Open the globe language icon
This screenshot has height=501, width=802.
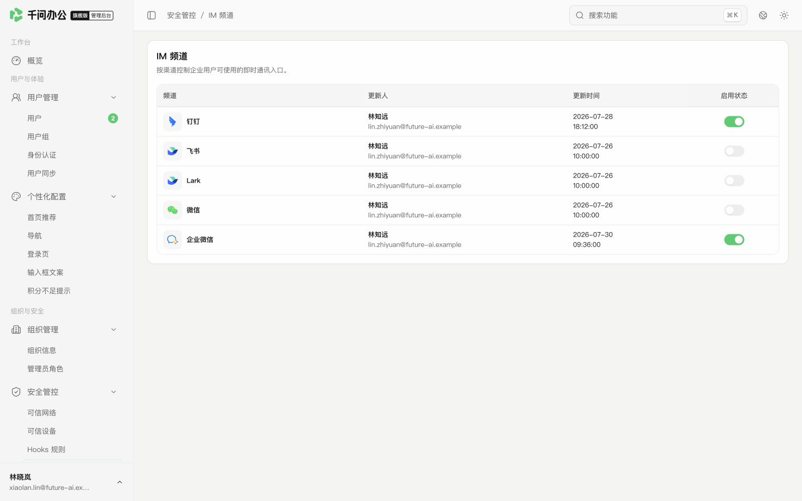click(763, 15)
